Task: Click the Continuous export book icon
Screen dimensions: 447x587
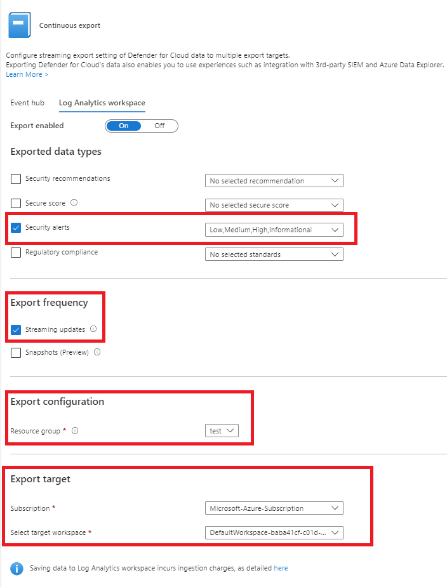Action: (x=18, y=25)
